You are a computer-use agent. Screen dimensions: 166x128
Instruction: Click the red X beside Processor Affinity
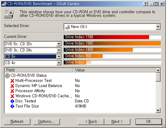[12, 91]
